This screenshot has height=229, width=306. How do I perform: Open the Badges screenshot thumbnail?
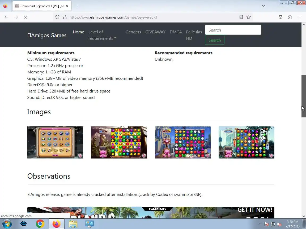pos(55,142)
